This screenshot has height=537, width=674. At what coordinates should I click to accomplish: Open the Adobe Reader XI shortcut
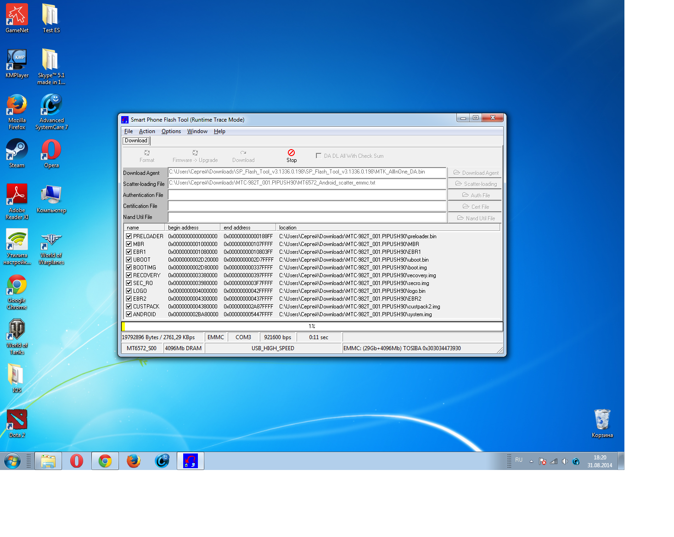17,201
